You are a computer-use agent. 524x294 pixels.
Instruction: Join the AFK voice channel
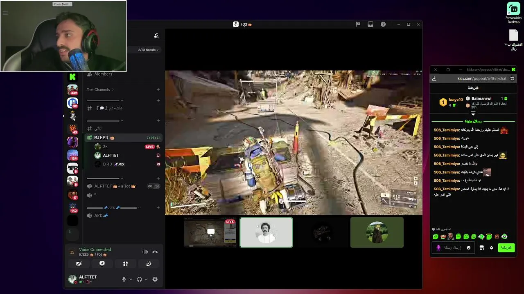pos(124,216)
